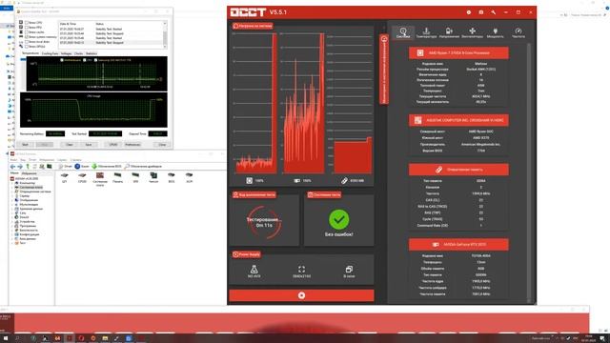Click the stability test log scrollbar
610x343 pixels.
pos(165,35)
